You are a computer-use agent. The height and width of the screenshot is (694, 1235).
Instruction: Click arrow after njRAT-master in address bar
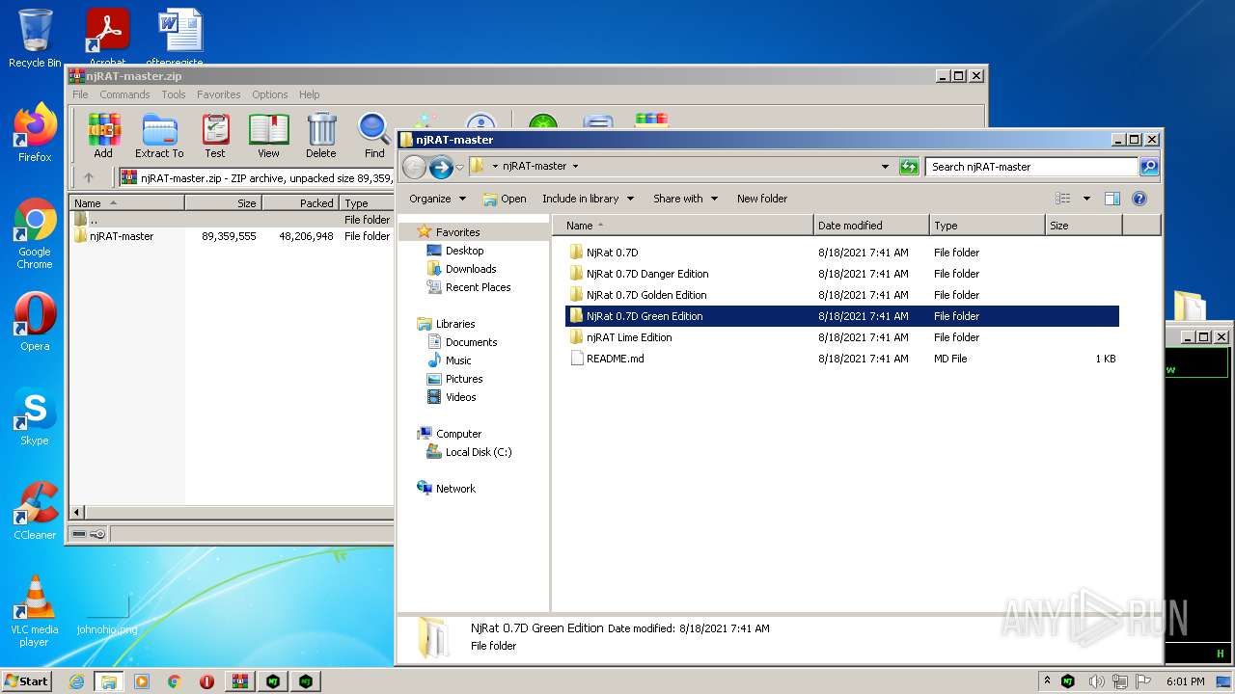575,167
